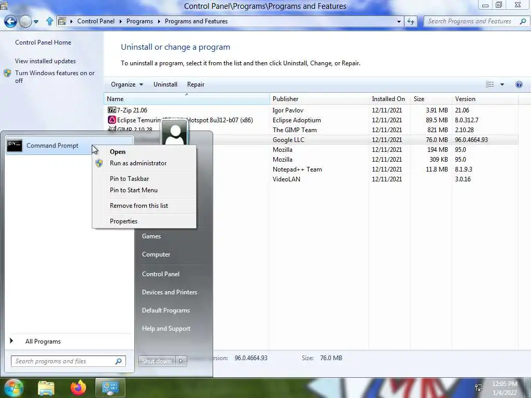The width and height of the screenshot is (531, 398).
Task: Click the Control Panel taskbar button
Action: [110, 388]
